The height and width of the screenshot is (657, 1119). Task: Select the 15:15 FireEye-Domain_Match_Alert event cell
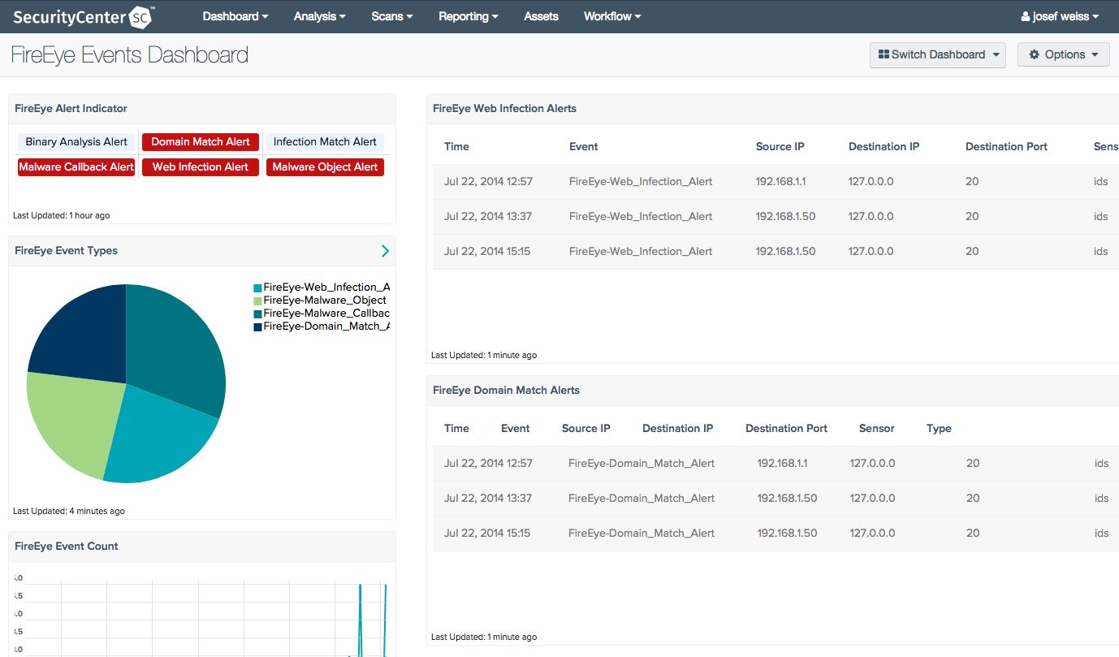[642, 534]
